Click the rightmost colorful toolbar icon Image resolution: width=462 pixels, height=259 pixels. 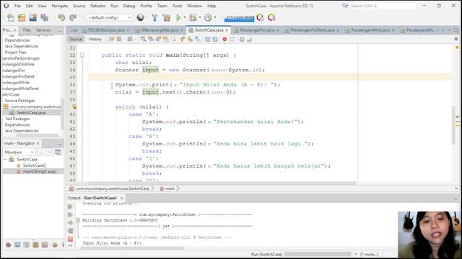click(271, 17)
